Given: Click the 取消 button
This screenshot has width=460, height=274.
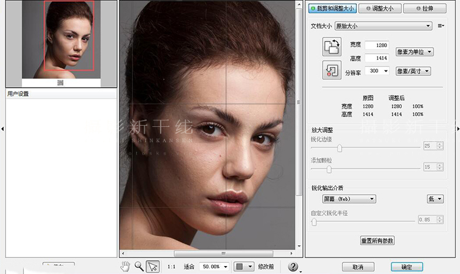Looking at the screenshot, I should point(358,267).
